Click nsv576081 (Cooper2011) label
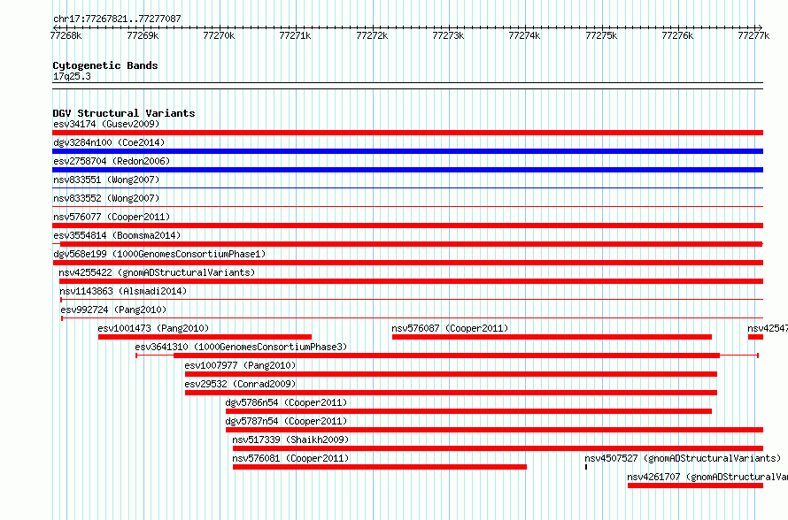The width and height of the screenshot is (788, 520). pyautogui.click(x=290, y=458)
